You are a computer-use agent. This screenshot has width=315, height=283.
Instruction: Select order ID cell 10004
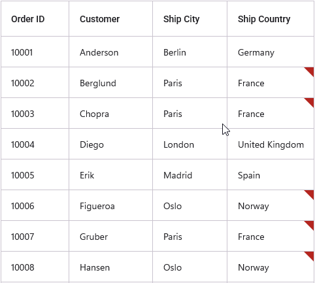tap(35, 144)
